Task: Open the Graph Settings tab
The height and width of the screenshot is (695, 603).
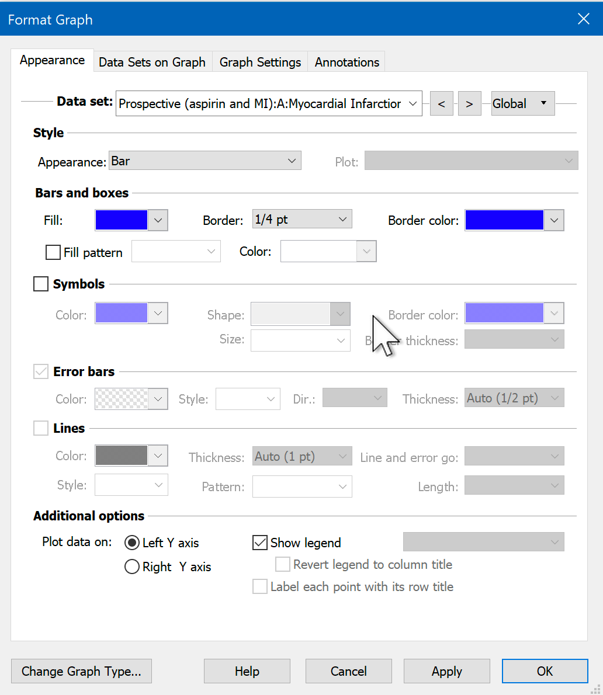Action: tap(260, 62)
